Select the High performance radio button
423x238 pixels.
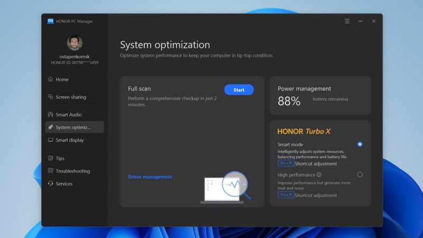[x=360, y=175]
